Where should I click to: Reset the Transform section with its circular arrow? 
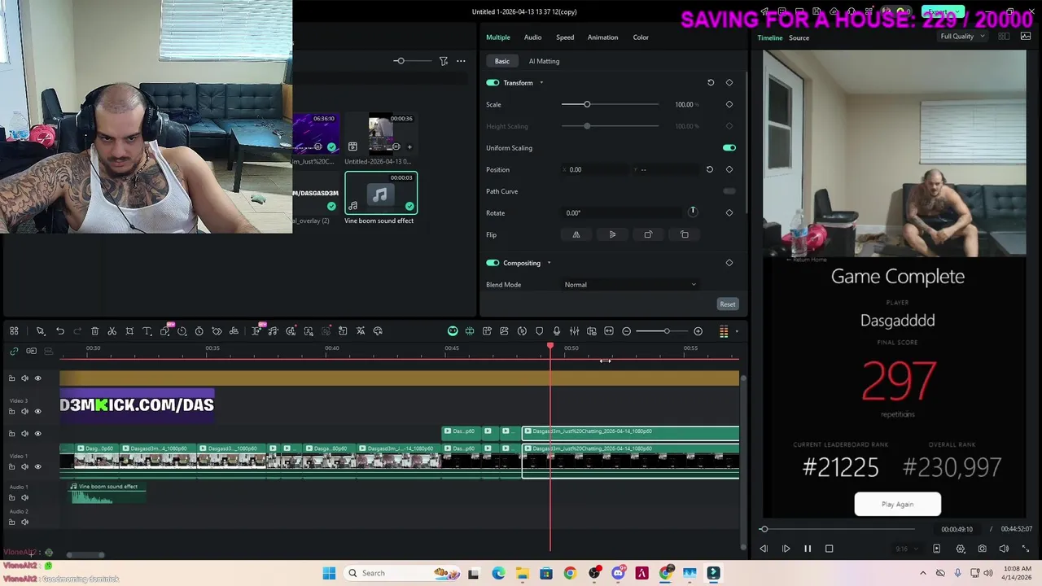711,82
